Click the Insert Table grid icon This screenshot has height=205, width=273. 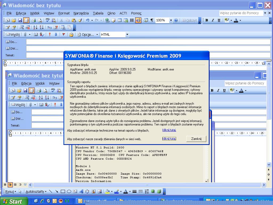(120, 20)
